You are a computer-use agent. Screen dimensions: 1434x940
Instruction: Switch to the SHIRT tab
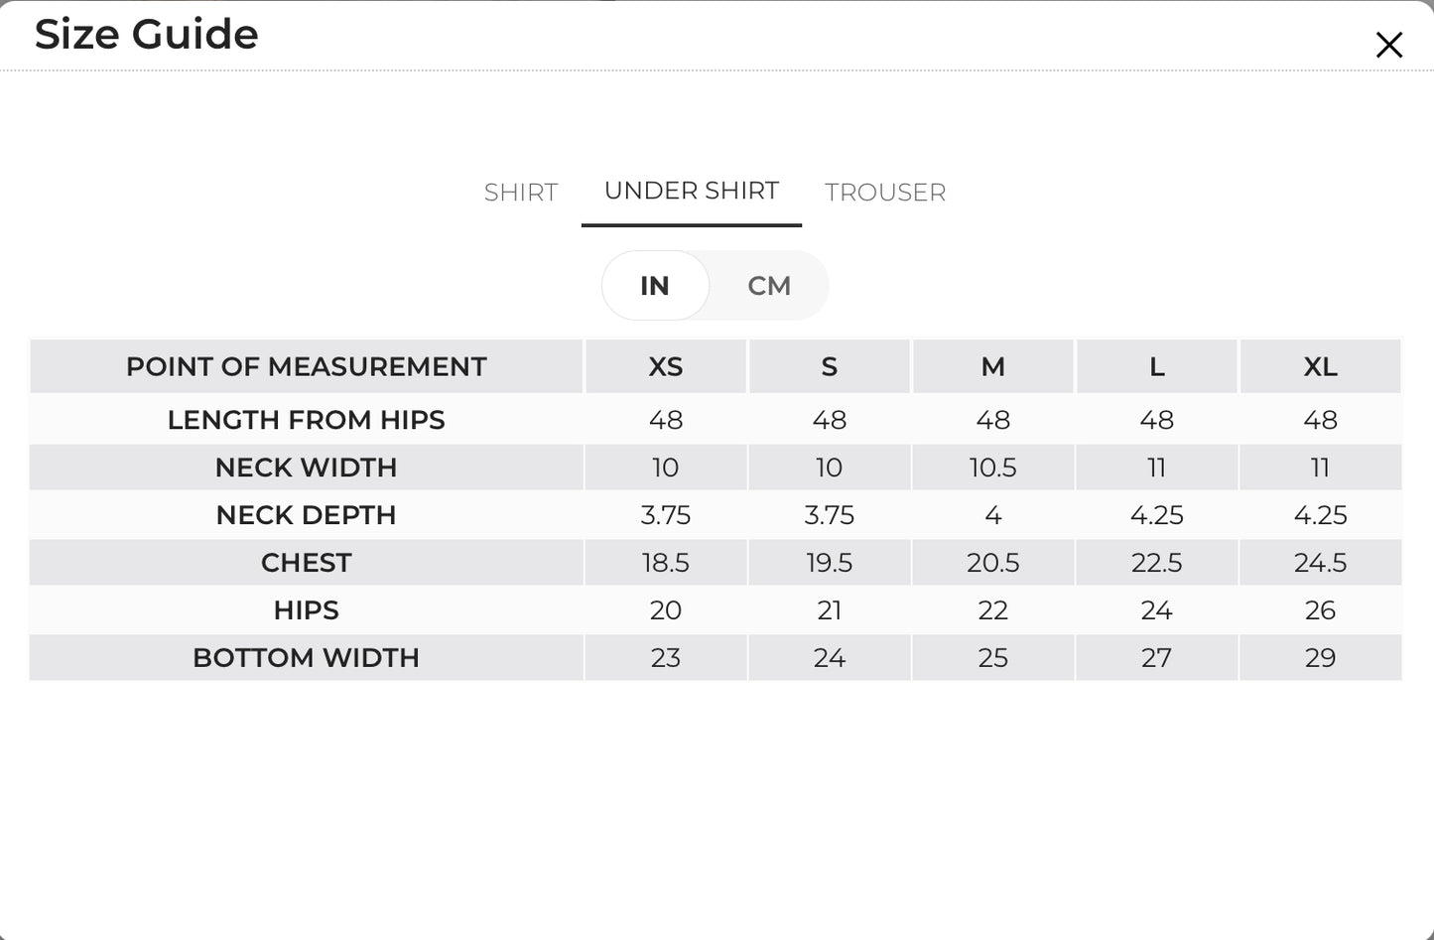pos(521,193)
